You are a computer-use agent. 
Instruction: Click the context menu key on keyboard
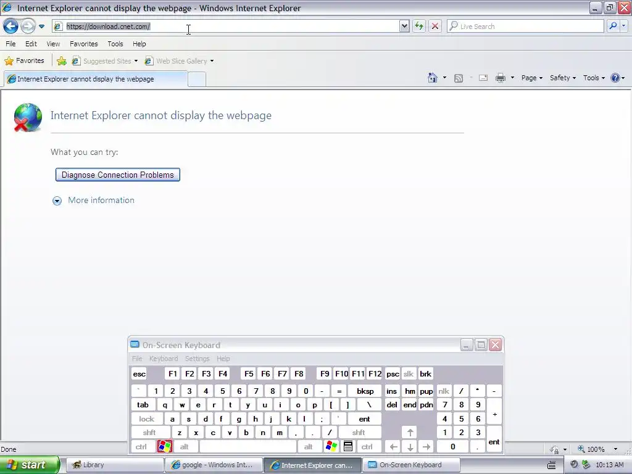coord(348,447)
